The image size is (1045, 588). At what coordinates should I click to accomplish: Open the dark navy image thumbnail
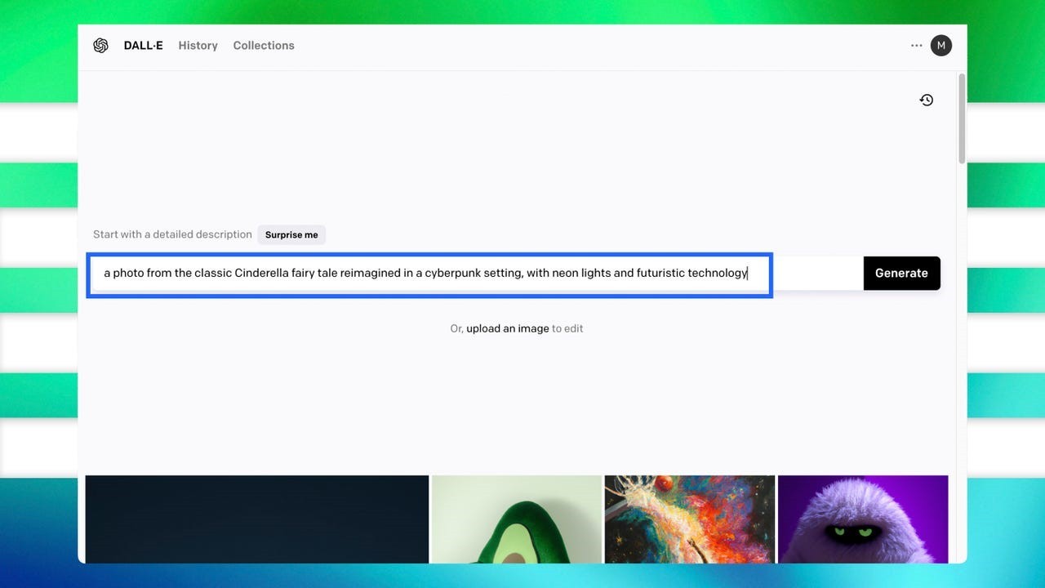(256, 519)
